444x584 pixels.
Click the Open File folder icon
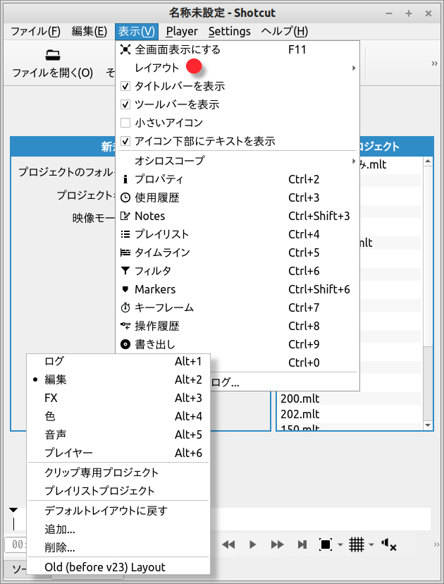(52, 55)
